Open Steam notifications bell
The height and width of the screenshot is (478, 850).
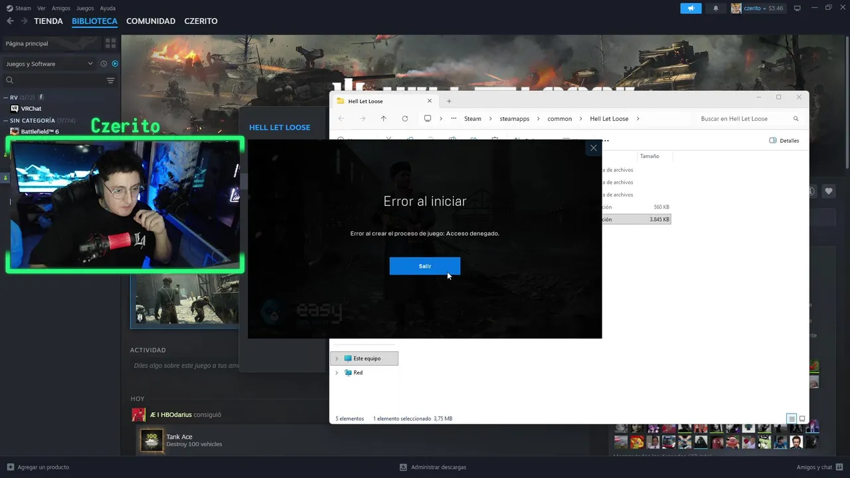click(716, 8)
